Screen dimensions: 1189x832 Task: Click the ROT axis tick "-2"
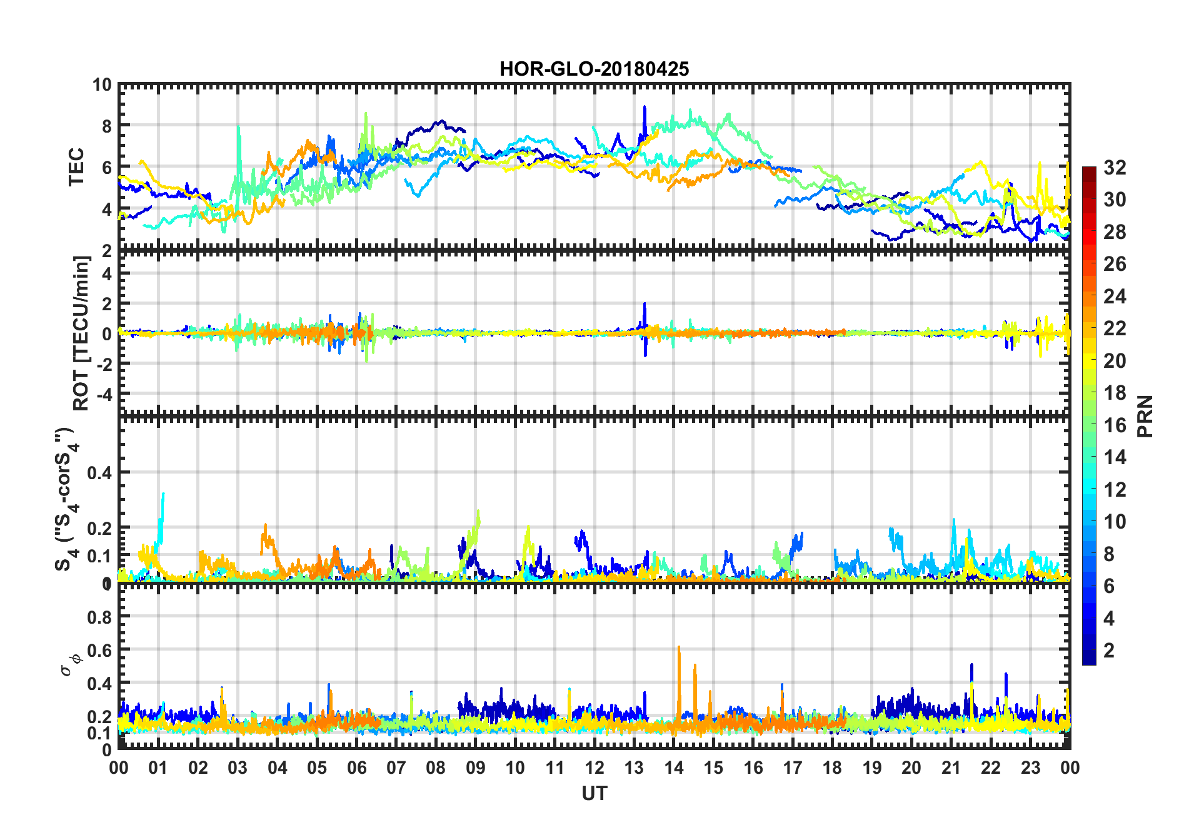point(104,364)
